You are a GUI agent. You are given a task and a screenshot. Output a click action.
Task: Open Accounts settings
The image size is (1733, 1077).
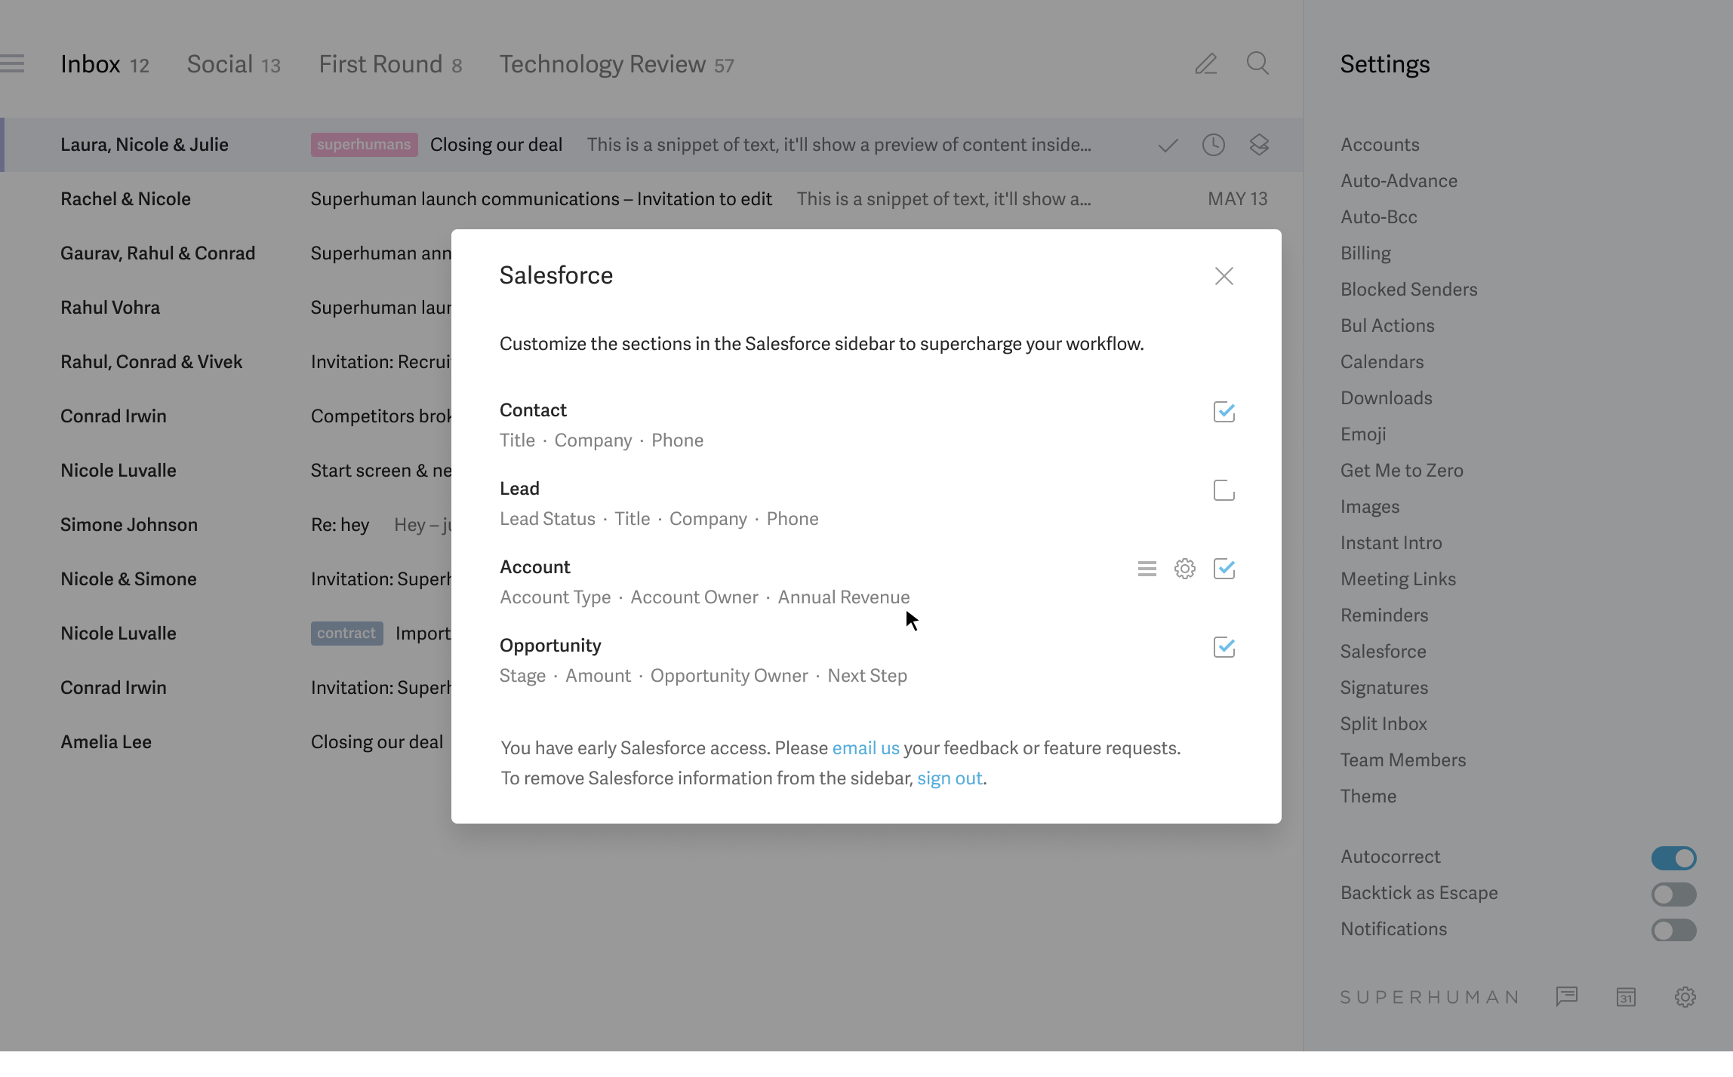pyautogui.click(x=1380, y=145)
